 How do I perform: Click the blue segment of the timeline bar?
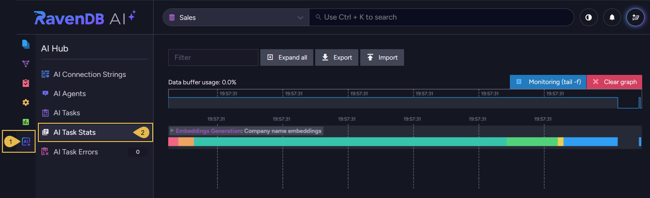(x=591, y=142)
